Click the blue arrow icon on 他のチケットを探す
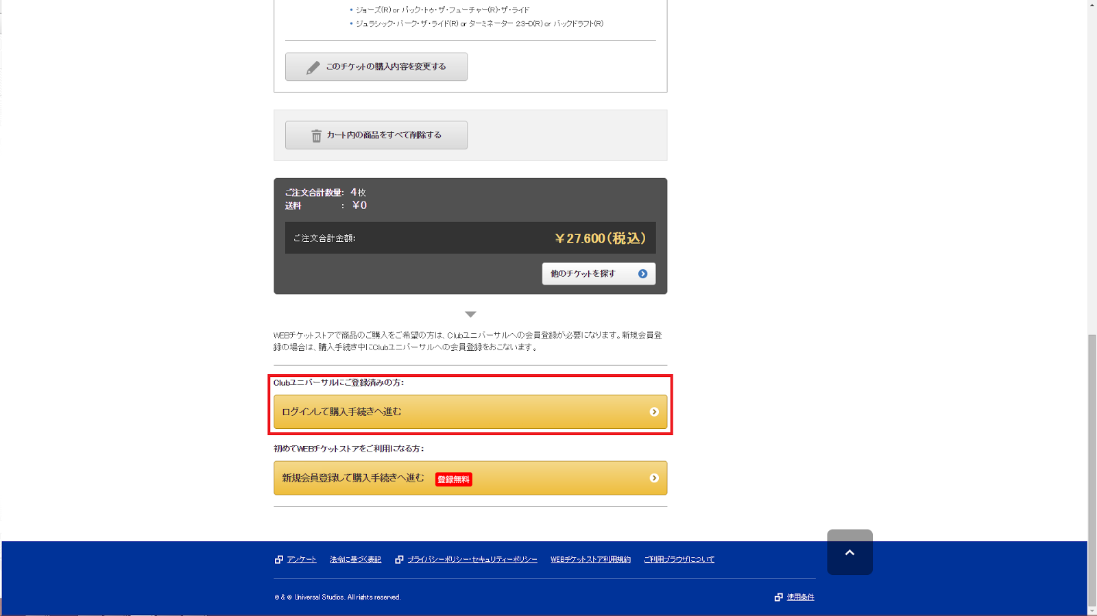The height and width of the screenshot is (616, 1097). point(642,274)
